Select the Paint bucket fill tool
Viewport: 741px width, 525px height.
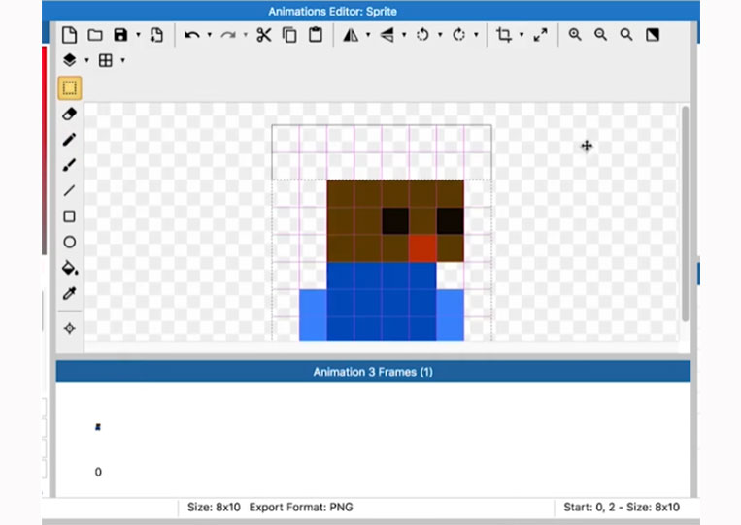pos(70,268)
